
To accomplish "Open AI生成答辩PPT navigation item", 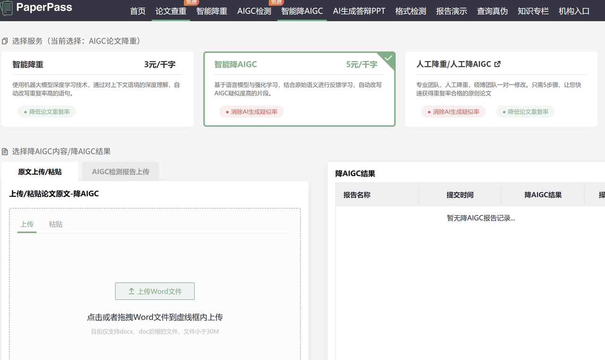I will [x=359, y=11].
